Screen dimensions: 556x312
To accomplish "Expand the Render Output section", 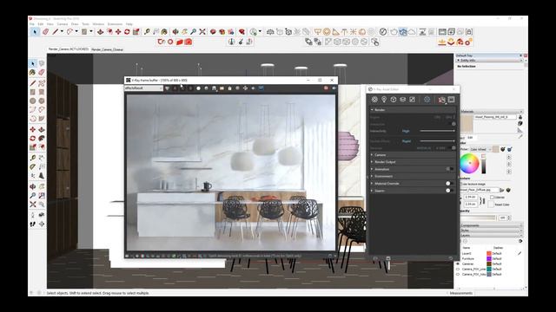I will pyautogui.click(x=372, y=162).
